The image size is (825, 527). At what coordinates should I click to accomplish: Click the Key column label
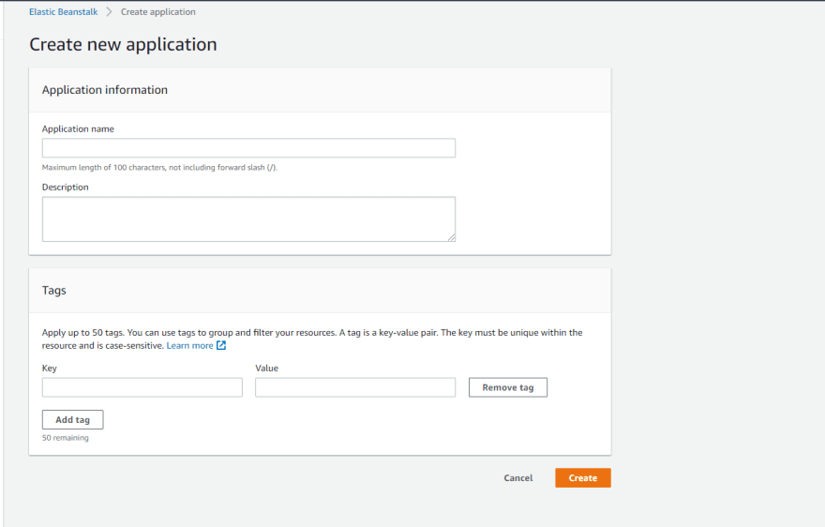(50, 368)
